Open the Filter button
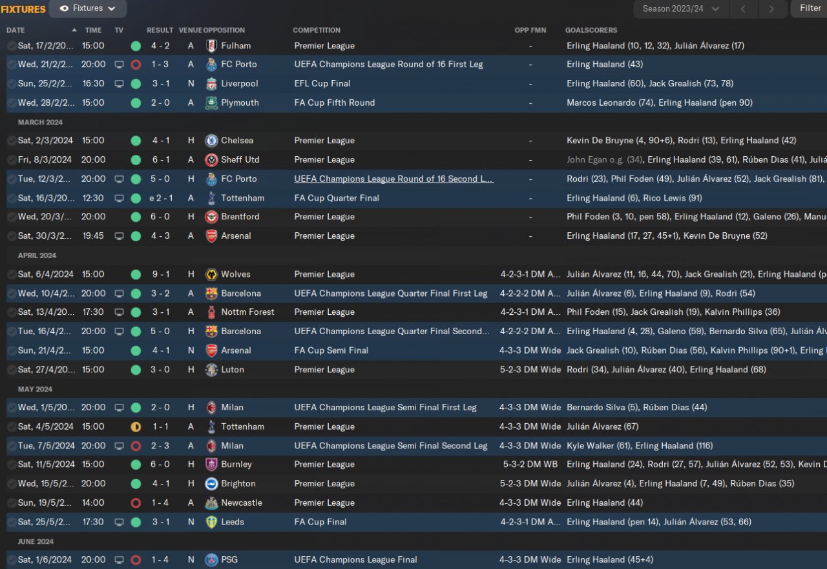Screen dimensions: 827x569 pos(810,8)
